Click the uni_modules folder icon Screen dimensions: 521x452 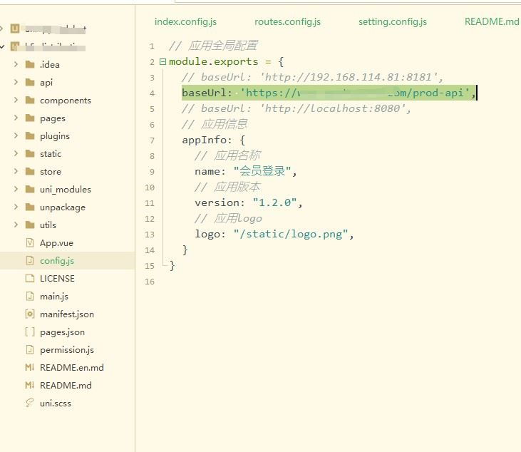click(x=30, y=189)
